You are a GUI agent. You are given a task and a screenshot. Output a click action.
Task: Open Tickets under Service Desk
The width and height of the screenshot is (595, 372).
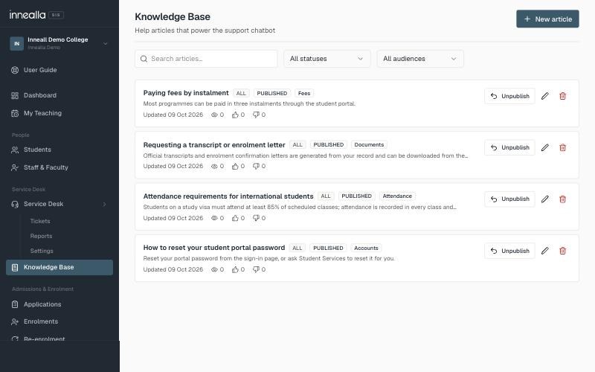tap(40, 221)
